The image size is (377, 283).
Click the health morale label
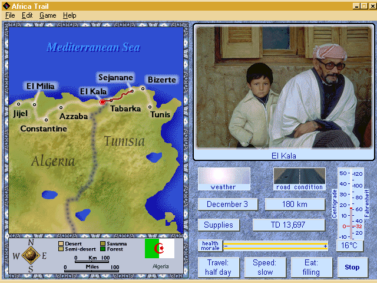(210, 246)
